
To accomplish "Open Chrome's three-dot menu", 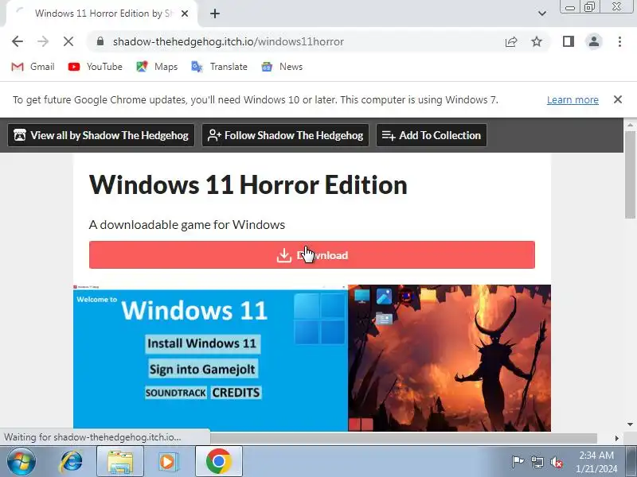I will 619,41.
